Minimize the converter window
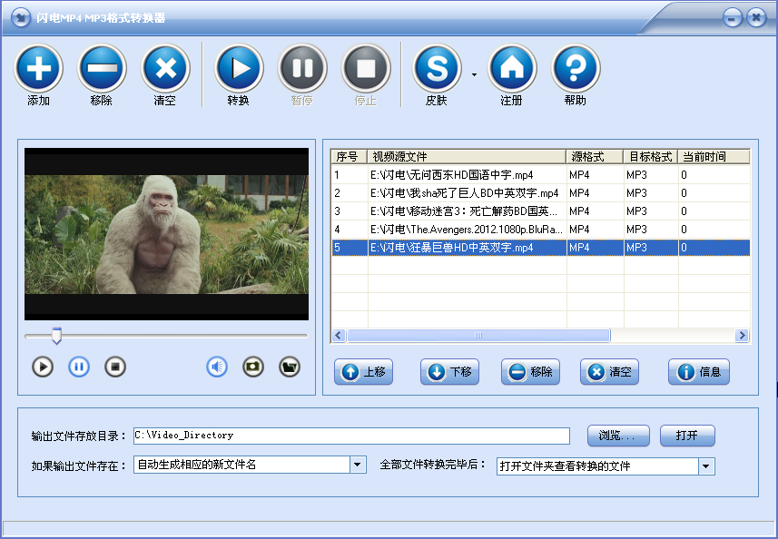Image resolution: width=778 pixels, height=539 pixels. 733,18
